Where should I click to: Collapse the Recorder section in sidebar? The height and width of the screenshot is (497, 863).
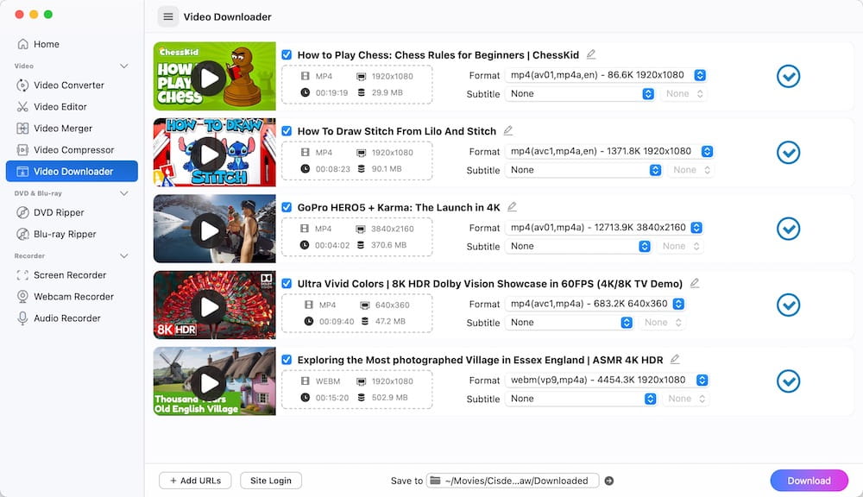(124, 256)
